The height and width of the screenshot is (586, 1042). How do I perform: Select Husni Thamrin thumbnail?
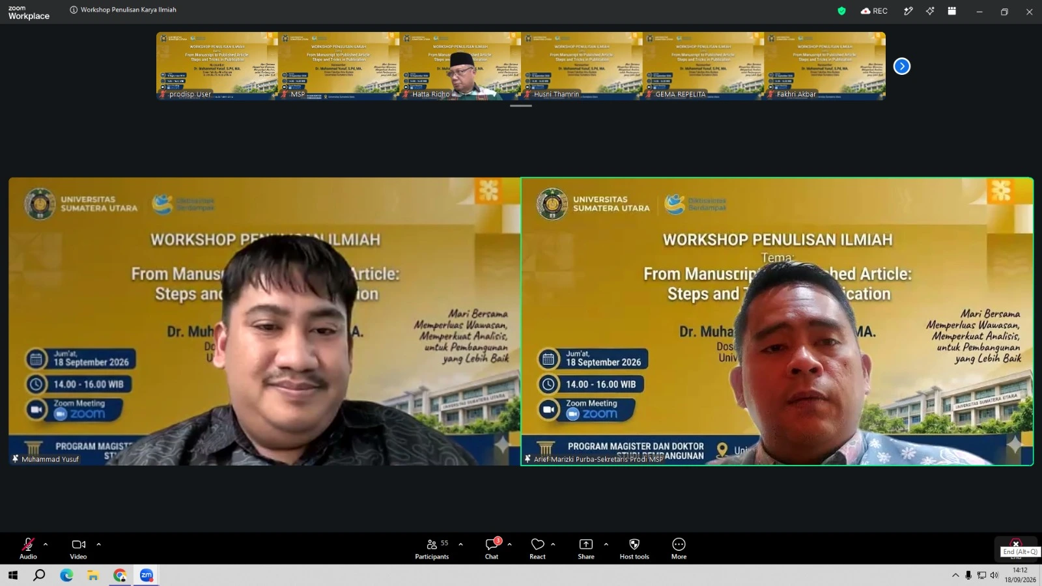[582, 66]
